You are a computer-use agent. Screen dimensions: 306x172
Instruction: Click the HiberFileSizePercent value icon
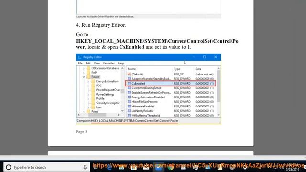click(x=130, y=102)
